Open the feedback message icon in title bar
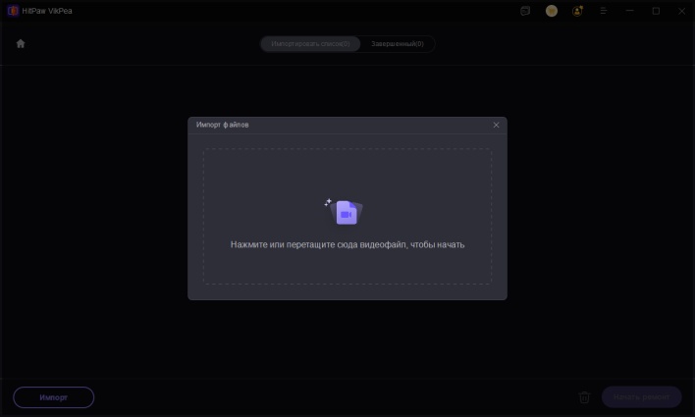The height and width of the screenshot is (417, 695). point(525,11)
